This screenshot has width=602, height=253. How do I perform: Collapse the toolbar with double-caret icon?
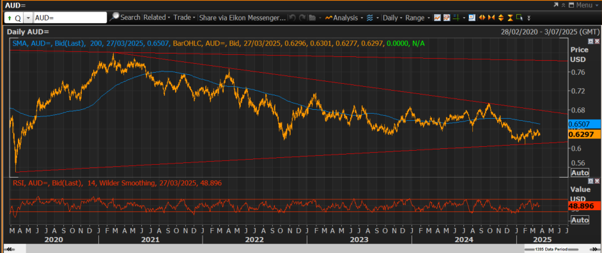[x=564, y=4]
